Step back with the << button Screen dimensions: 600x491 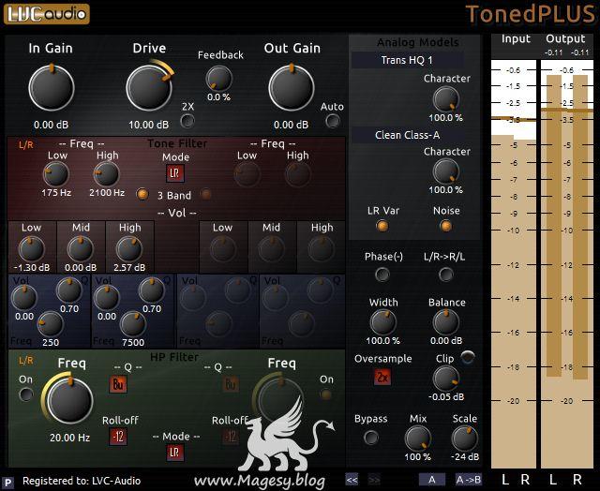[352, 480]
